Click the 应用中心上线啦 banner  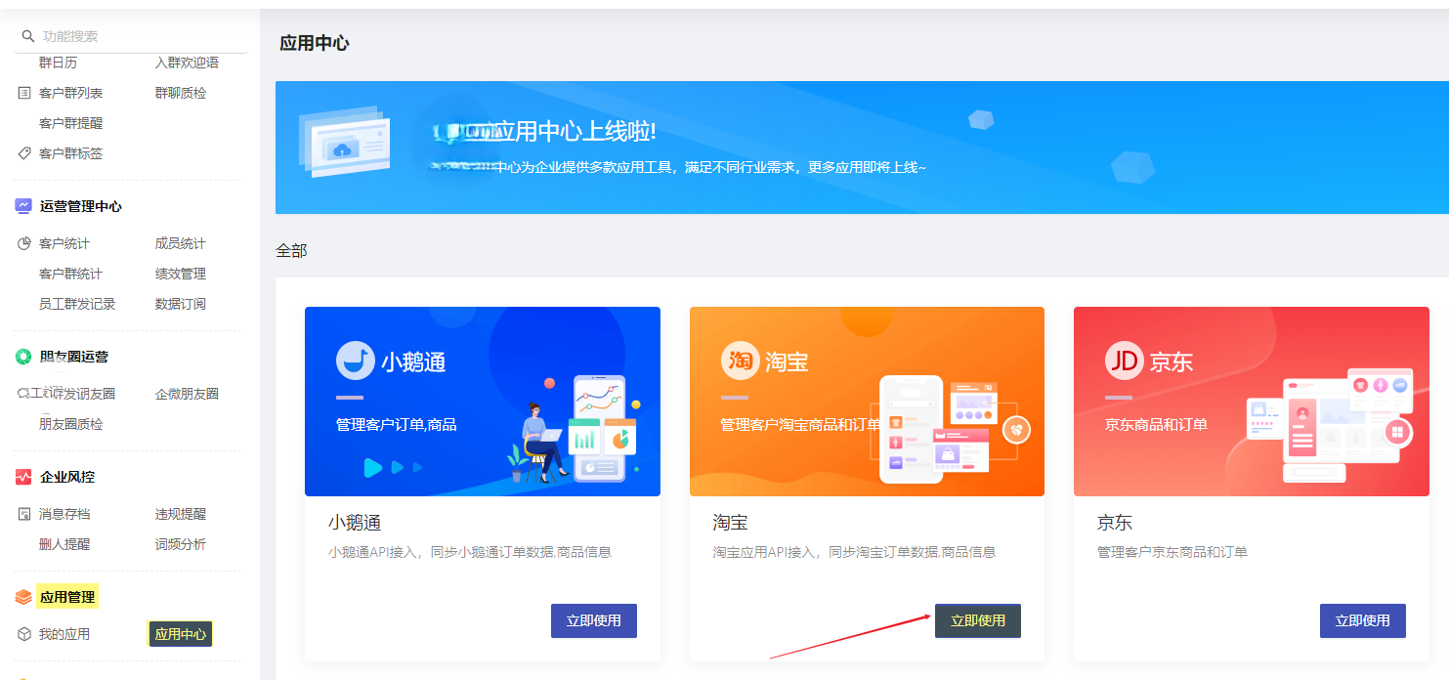[x=862, y=148]
